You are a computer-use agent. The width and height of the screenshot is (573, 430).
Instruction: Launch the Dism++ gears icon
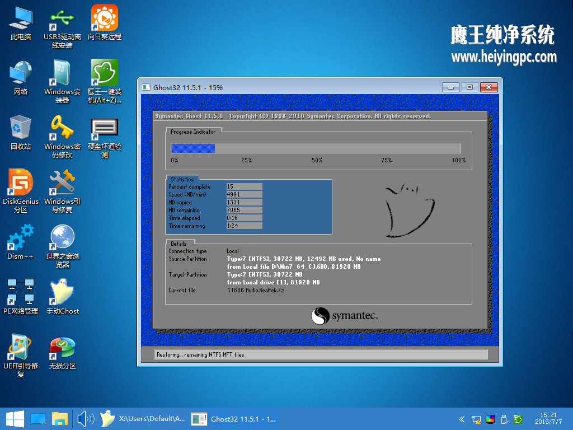21,242
